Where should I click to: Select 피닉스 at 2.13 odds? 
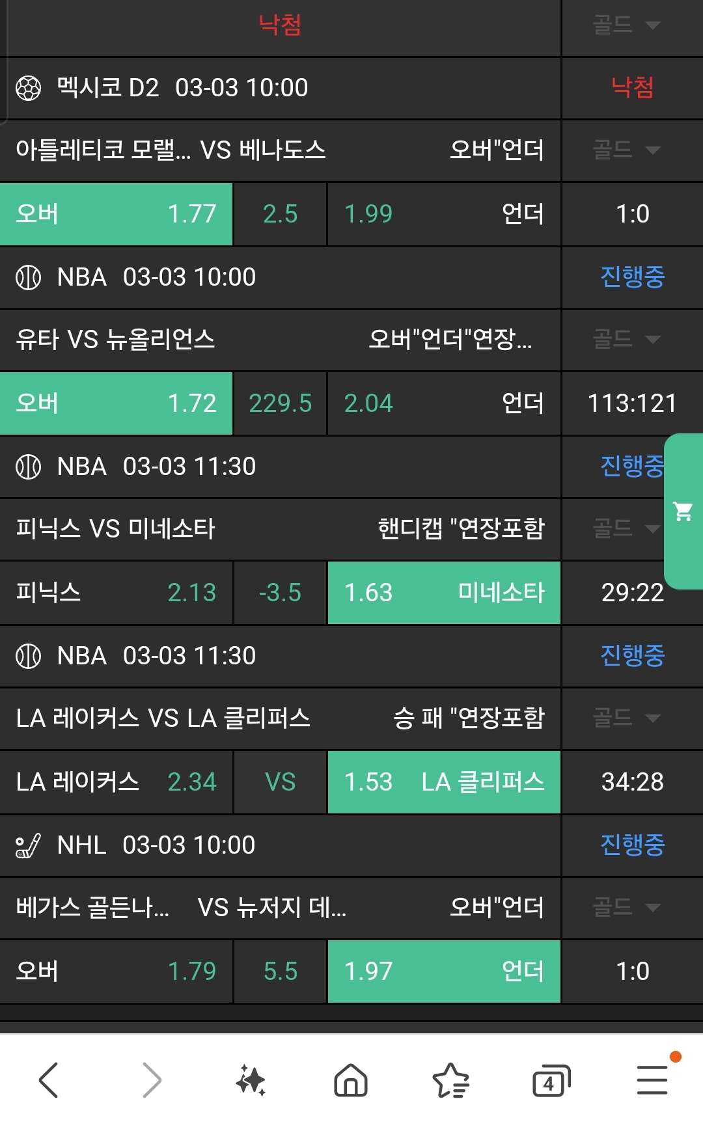[116, 593]
